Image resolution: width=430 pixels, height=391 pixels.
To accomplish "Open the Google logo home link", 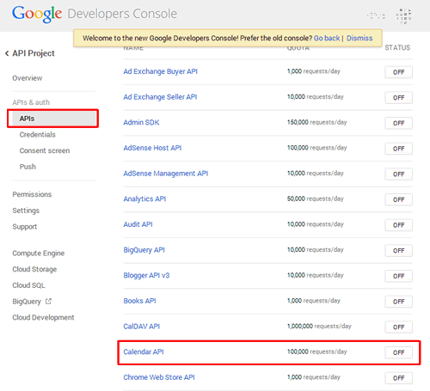I will click(x=37, y=14).
